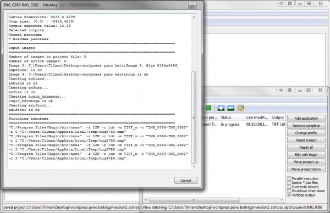Screen dimensions: 330x213
Task: Click the log scrollbar down arrow
Action: click(x=194, y=166)
